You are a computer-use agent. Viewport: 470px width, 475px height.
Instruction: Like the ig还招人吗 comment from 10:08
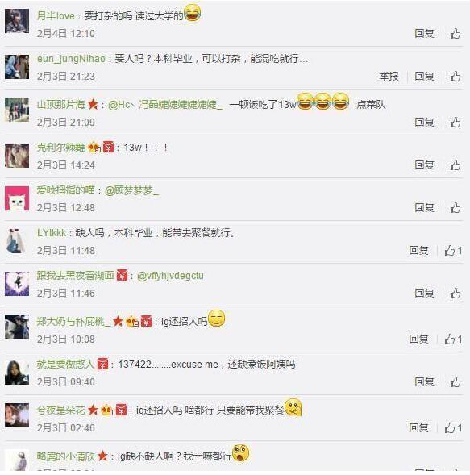453,340
